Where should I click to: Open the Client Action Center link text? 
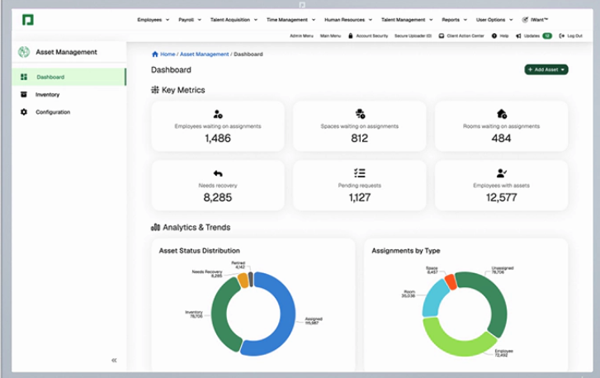point(465,35)
